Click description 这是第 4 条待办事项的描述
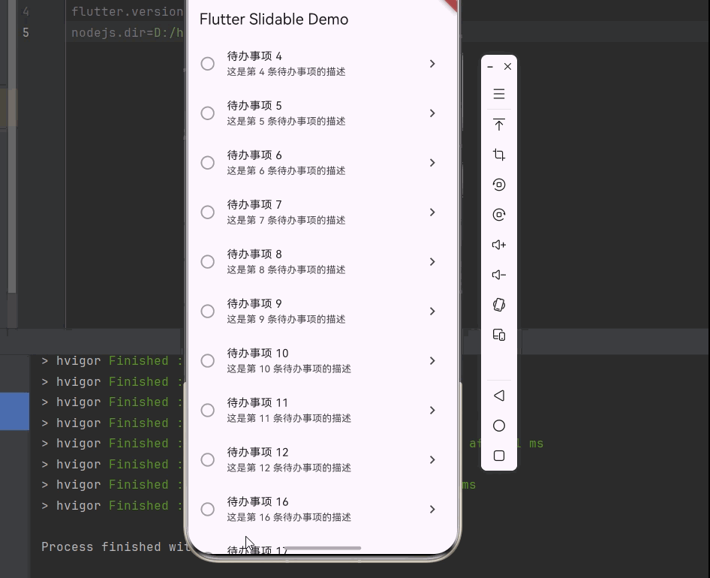This screenshot has width=710, height=578. (286, 71)
